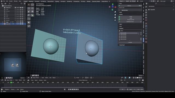Image resolution: width=175 pixels, height=98 pixels.
Task: Expand the Design Report panel
Action: (122, 45)
